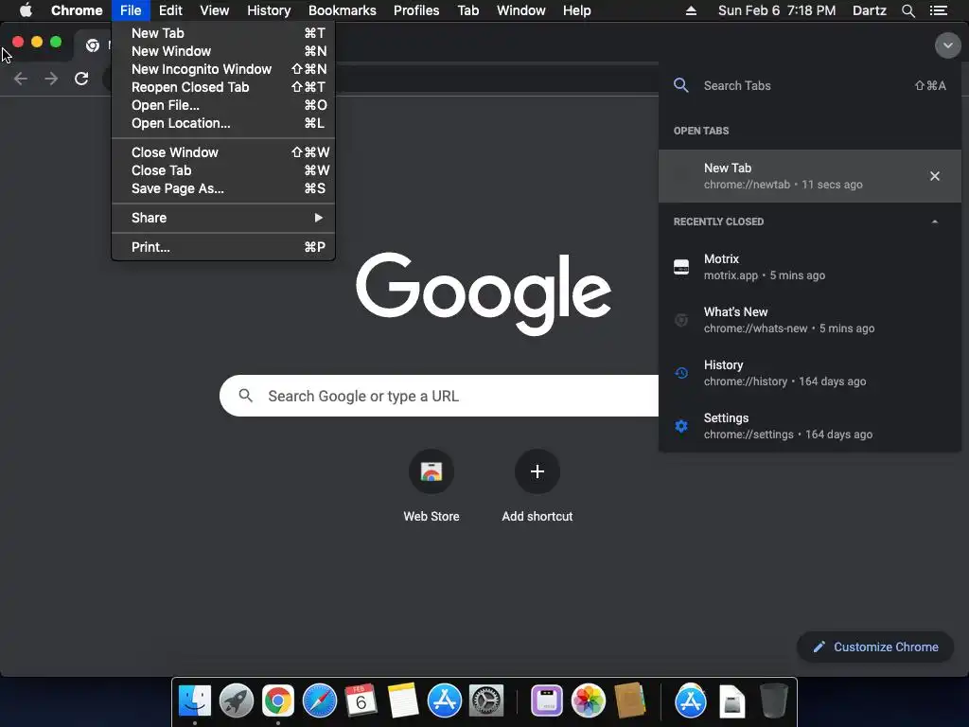Viewport: 969px width, 727px height.
Task: Open Trash from the Dock
Action: 774,701
